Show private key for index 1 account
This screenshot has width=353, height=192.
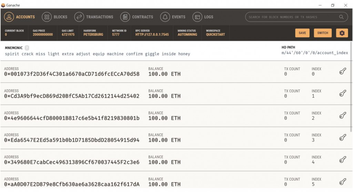point(343,93)
